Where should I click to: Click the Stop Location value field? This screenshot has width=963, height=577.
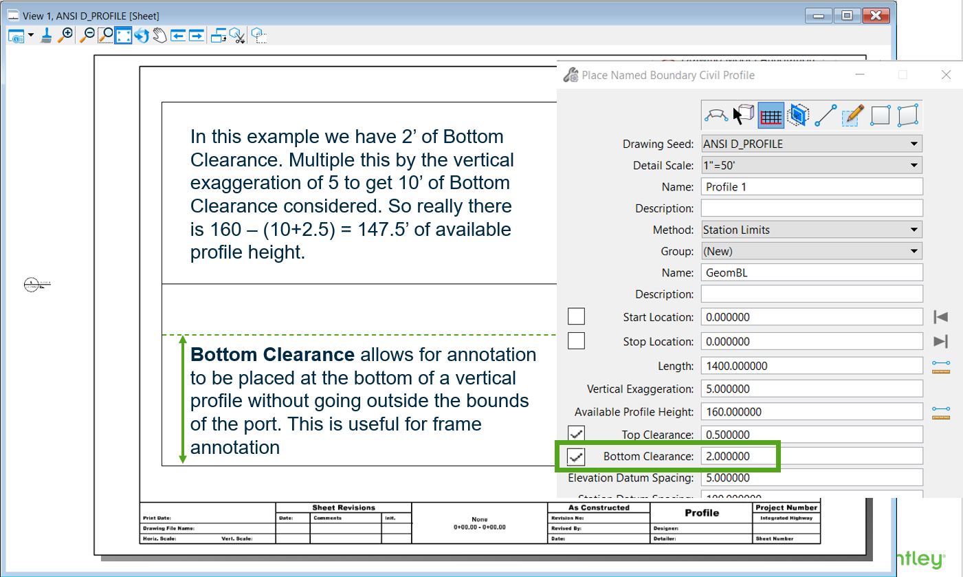pos(812,341)
